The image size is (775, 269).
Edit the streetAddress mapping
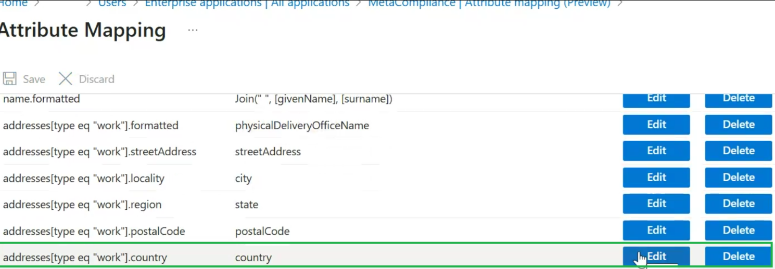coord(656,151)
